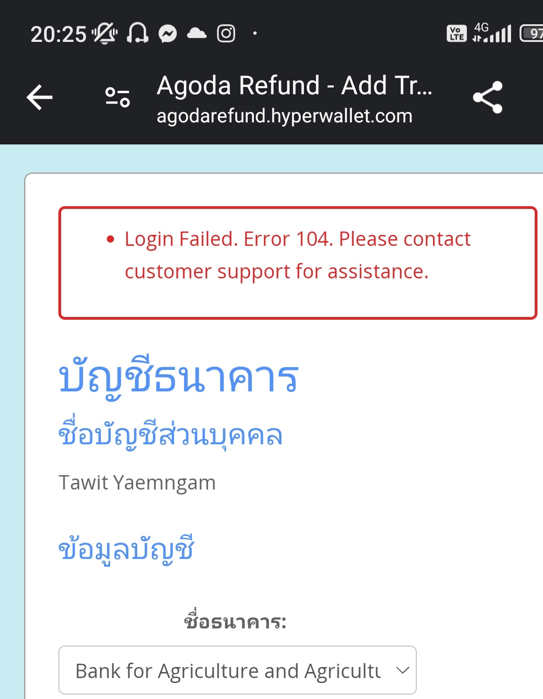The width and height of the screenshot is (543, 699).
Task: Tap the ชื่อธนาคาร field label
Action: tap(235, 622)
